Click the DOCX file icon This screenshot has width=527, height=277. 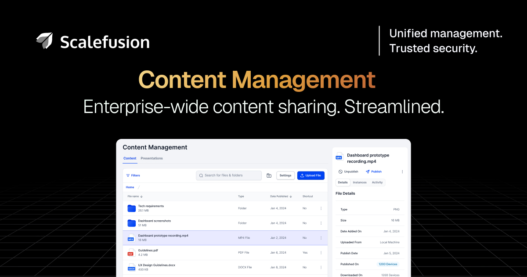[x=131, y=267]
